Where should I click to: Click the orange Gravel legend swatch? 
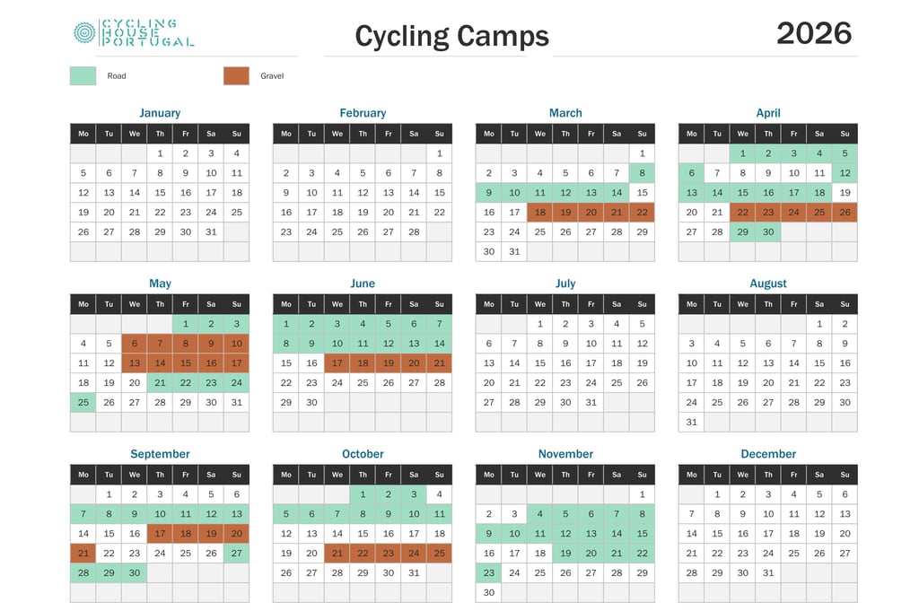236,76
